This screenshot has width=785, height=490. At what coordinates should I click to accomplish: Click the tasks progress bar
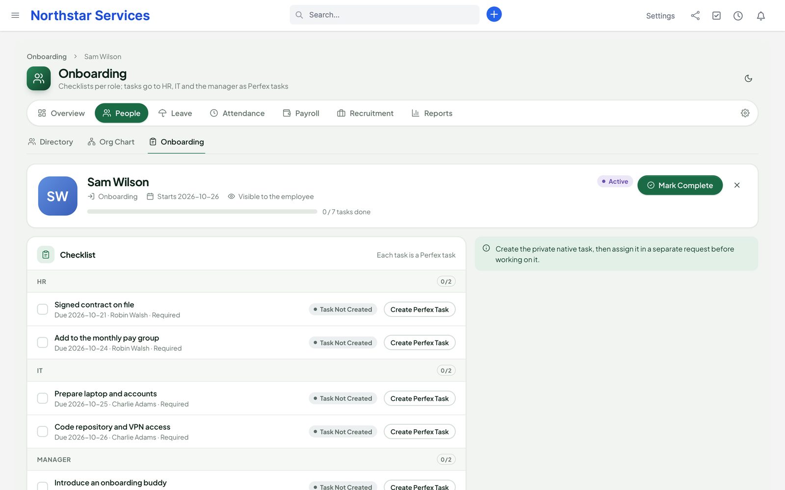pyautogui.click(x=202, y=212)
